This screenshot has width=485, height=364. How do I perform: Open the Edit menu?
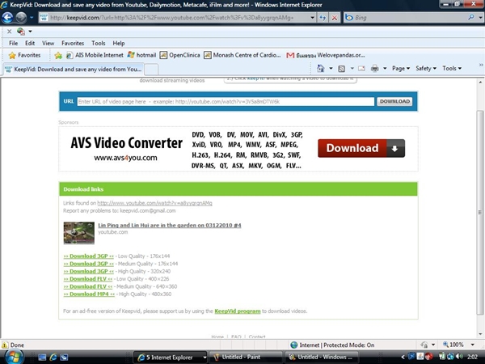point(30,43)
